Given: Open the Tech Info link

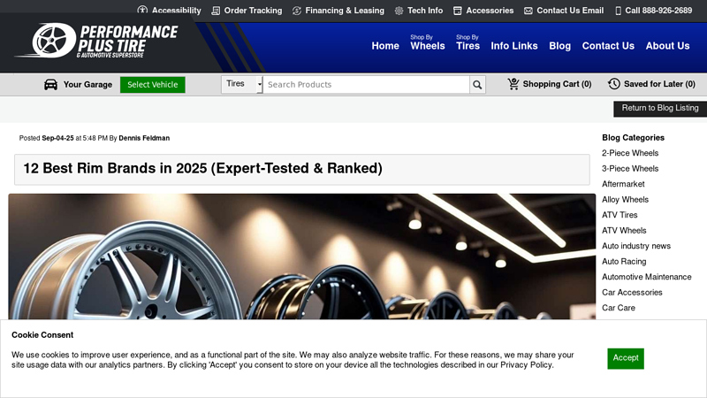Looking at the screenshot, I should tap(425, 11).
